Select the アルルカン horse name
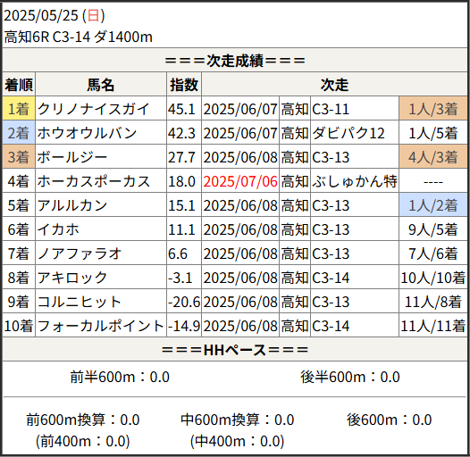Image resolution: width=470 pixels, height=457 pixels. 72,205
